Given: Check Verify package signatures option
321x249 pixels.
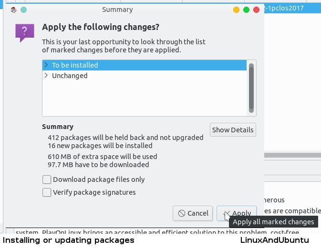Looking at the screenshot, I should (x=47, y=192).
